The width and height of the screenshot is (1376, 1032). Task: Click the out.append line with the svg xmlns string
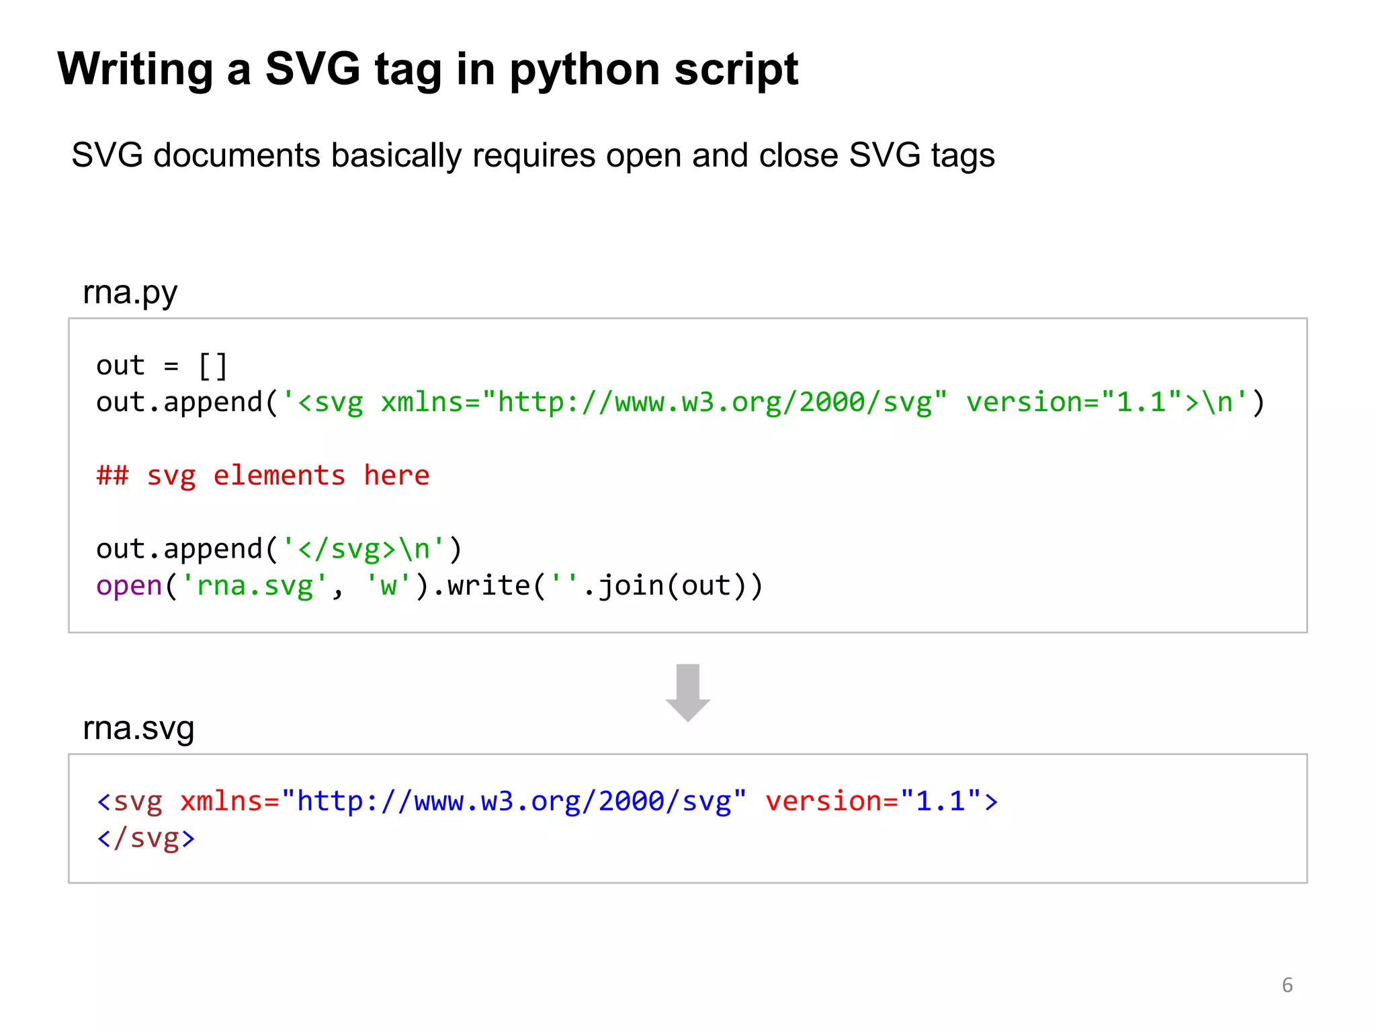tap(681, 402)
